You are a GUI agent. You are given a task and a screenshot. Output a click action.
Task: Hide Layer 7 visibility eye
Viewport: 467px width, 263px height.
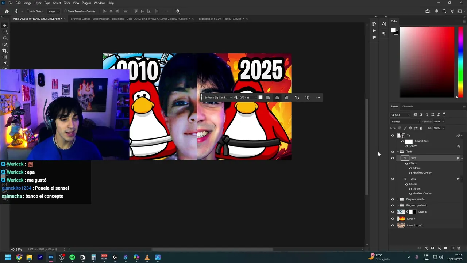pos(393,218)
